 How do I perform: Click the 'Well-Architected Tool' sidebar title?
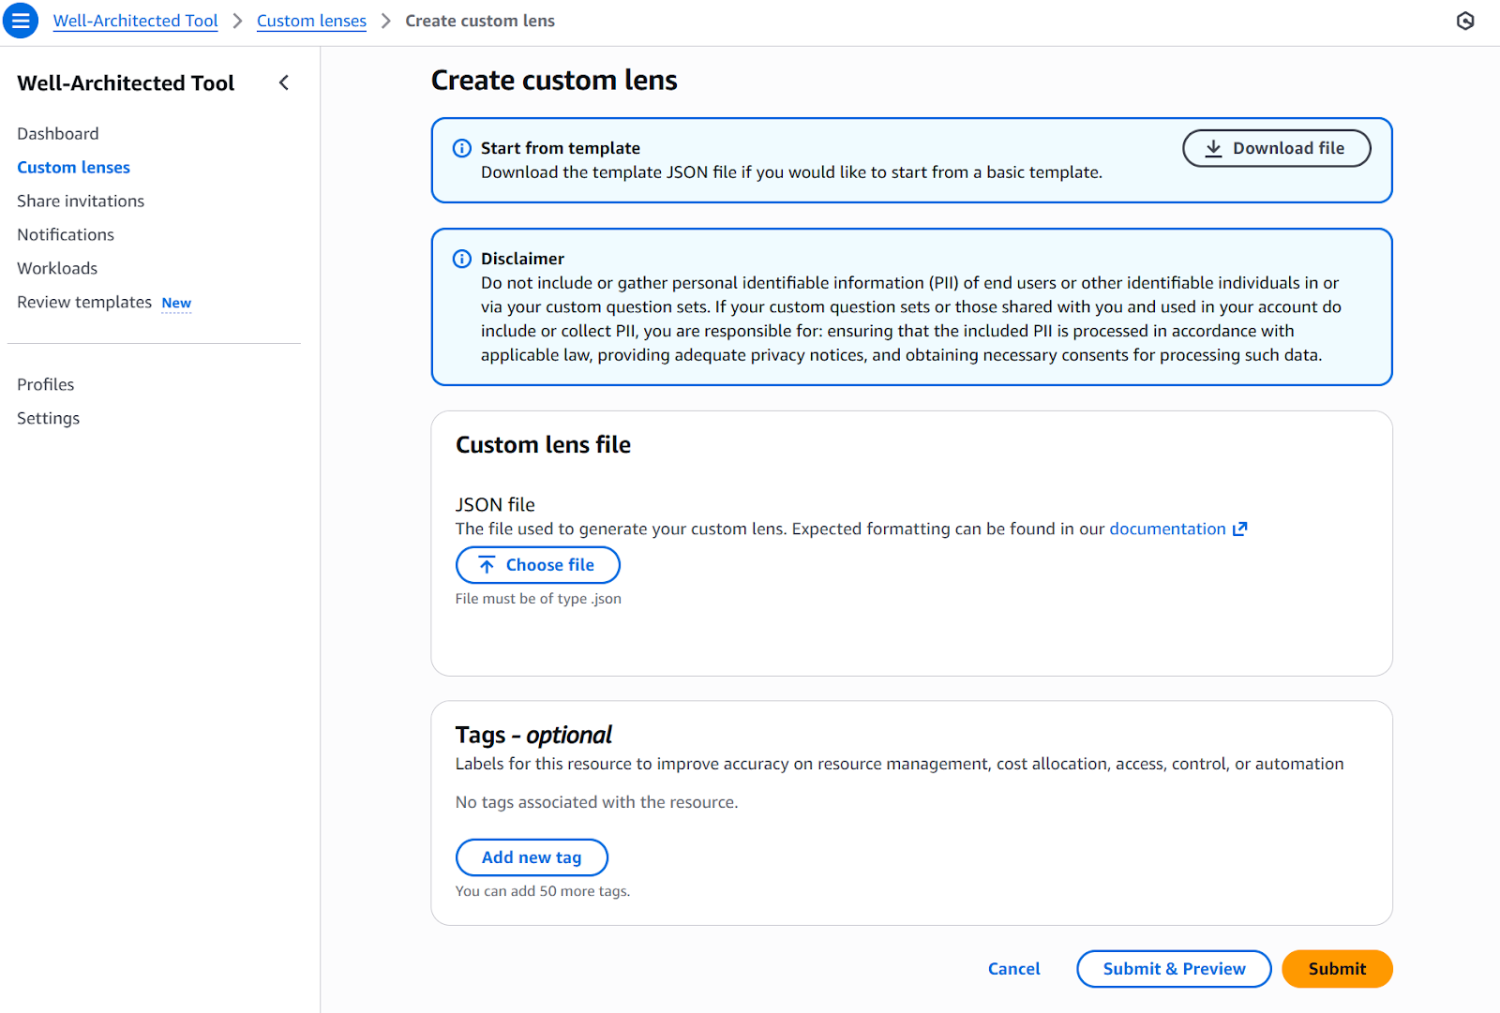click(126, 83)
